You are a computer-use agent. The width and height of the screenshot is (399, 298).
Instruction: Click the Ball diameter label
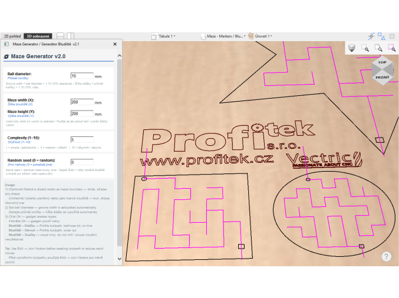tap(19, 74)
